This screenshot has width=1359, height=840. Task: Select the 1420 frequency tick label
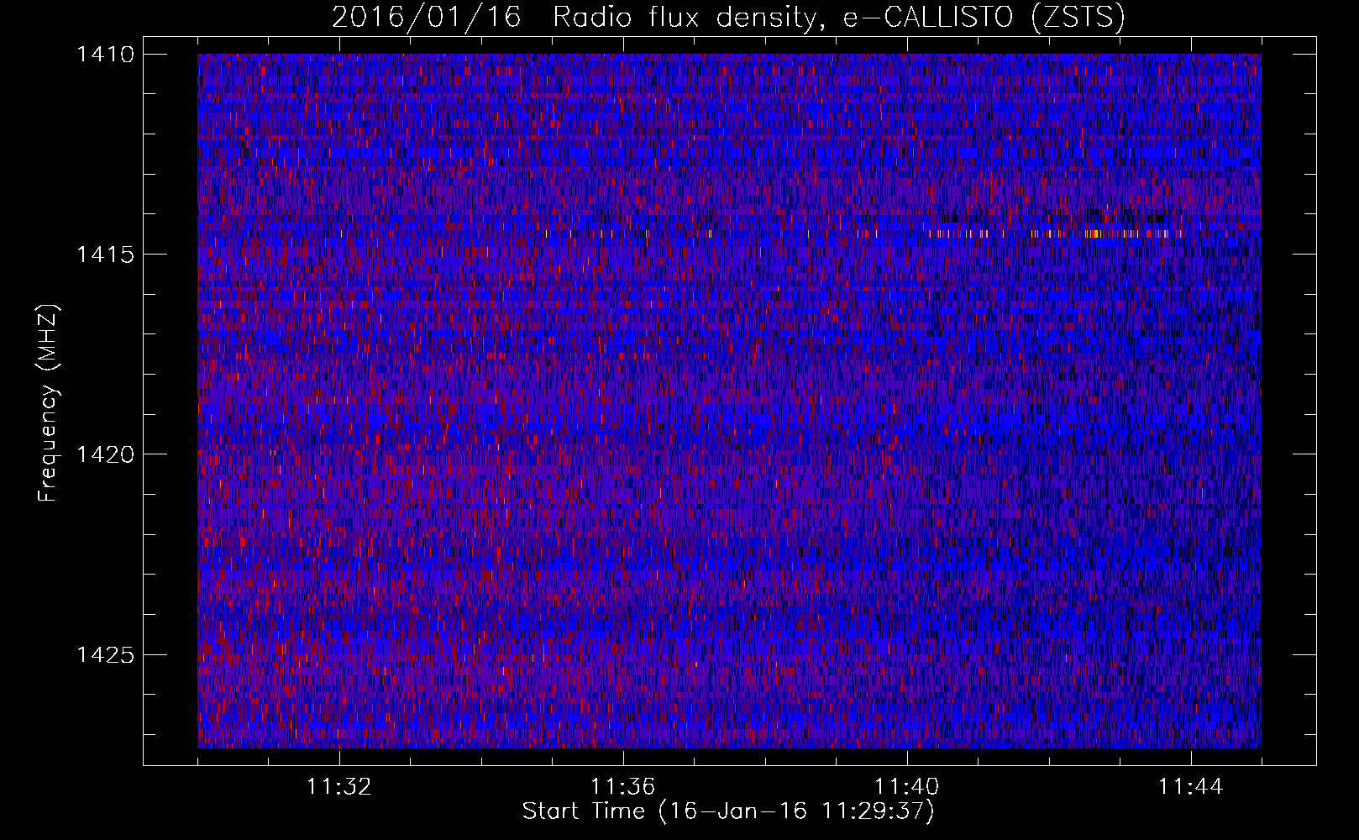[105, 454]
